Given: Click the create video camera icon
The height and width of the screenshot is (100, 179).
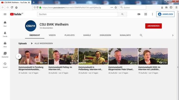Looking at the screenshot, I should (139, 14).
